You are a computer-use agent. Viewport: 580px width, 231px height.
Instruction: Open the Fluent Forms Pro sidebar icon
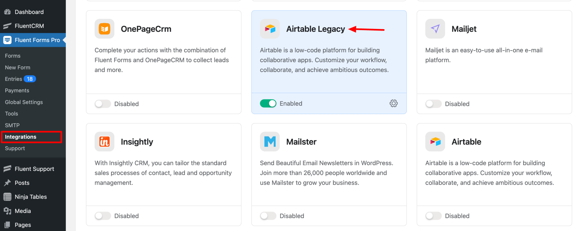coord(7,40)
